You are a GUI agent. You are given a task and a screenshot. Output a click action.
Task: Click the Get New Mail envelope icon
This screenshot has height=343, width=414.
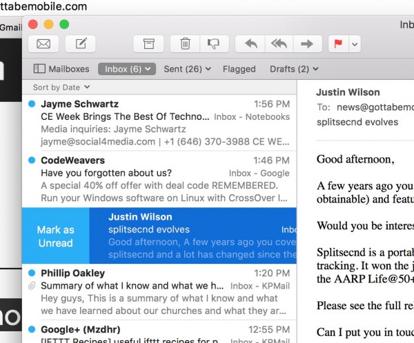tap(43, 44)
